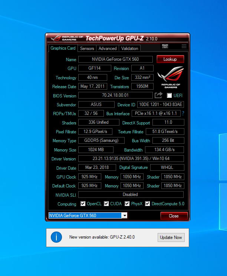Click the Transistors value 1950M
The width and height of the screenshot is (227, 276).
tap(142, 86)
